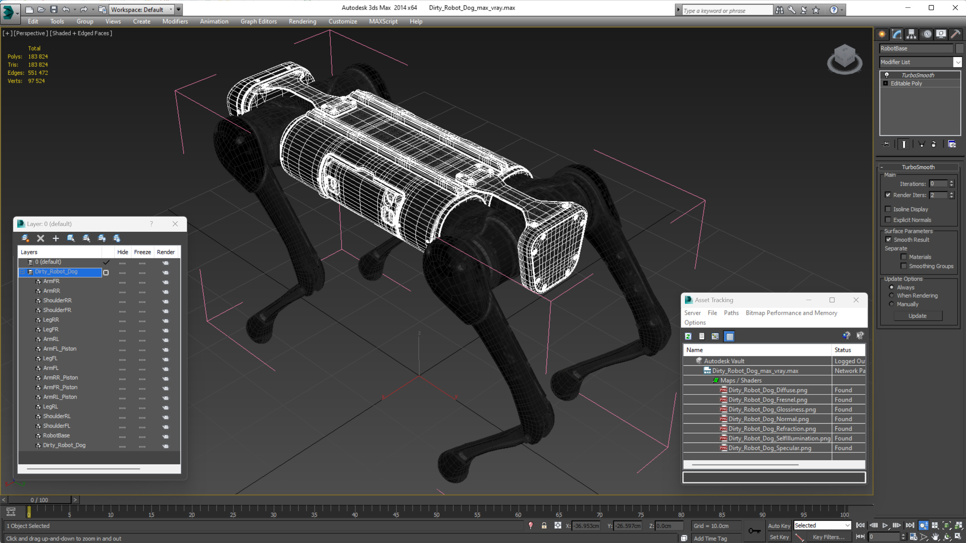Image resolution: width=966 pixels, height=543 pixels.
Task: Click the ViewCube in viewport
Action: click(844, 59)
